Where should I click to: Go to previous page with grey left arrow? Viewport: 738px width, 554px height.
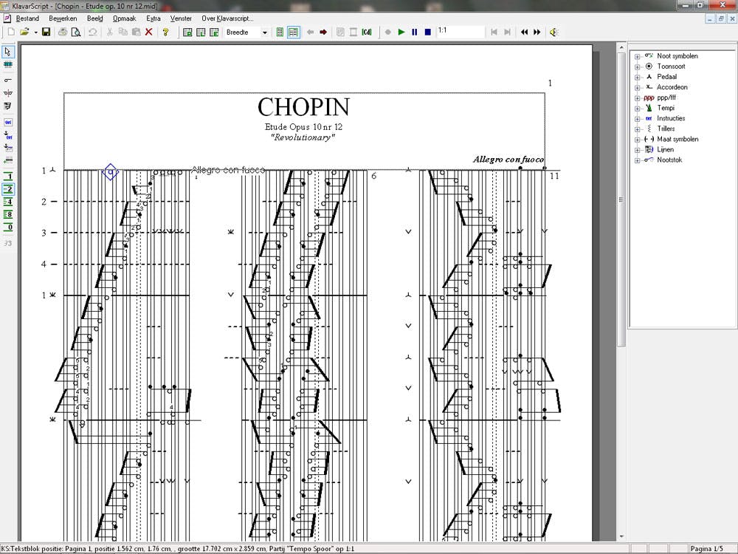coord(310,32)
